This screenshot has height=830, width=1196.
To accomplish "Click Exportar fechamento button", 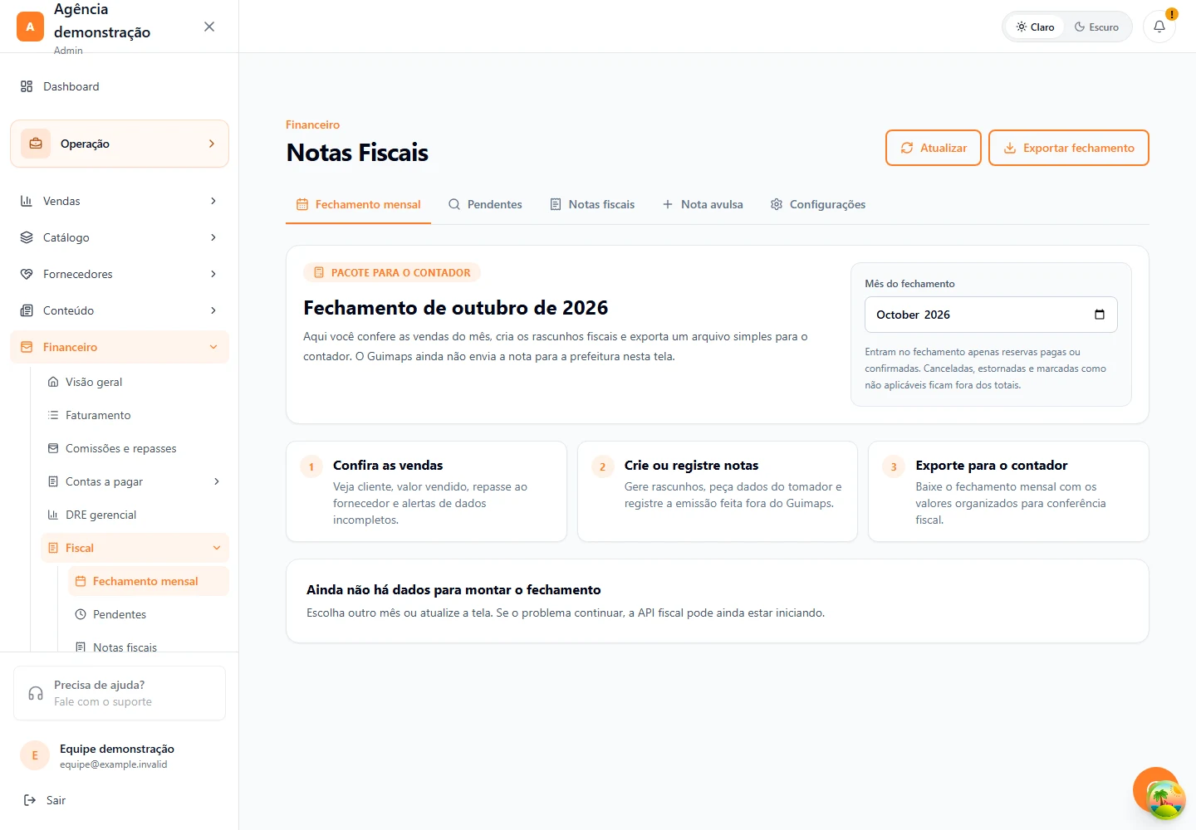I will tap(1069, 148).
